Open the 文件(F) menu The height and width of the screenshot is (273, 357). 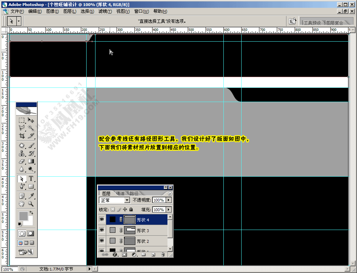(x=17, y=11)
